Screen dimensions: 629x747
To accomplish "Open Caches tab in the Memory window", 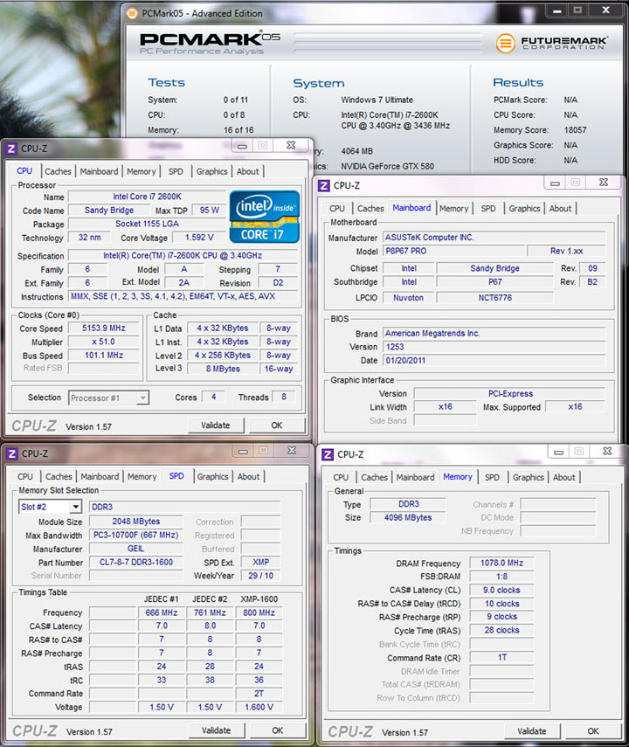I will (374, 477).
